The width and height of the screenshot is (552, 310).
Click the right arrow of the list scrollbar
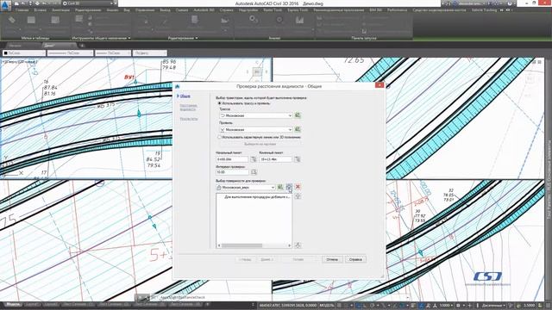pos(290,245)
